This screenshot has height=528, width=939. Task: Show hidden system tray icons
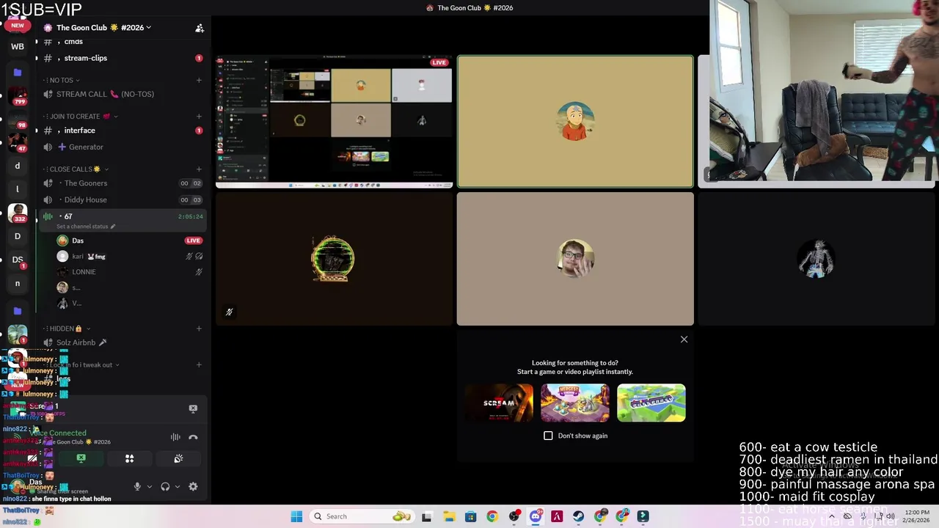pos(831,516)
